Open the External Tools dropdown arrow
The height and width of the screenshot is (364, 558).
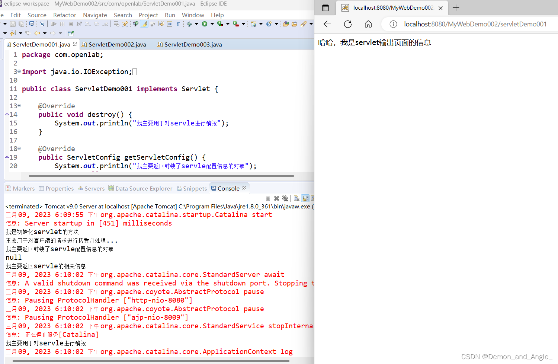coord(244,24)
